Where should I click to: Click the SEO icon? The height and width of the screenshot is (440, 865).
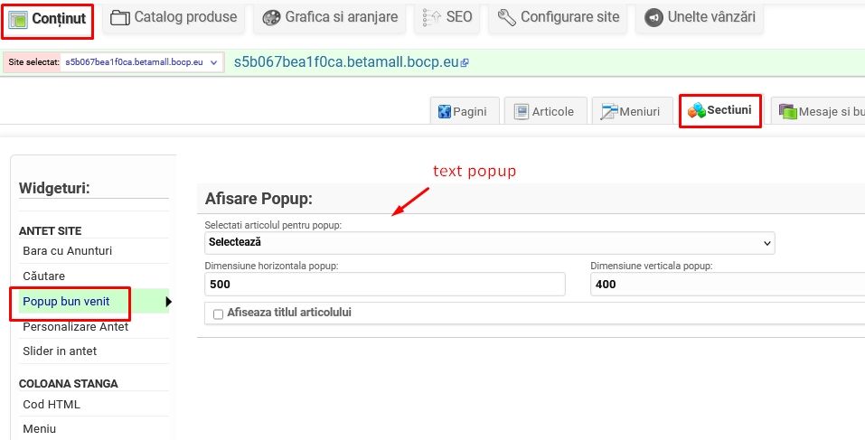pos(432,18)
